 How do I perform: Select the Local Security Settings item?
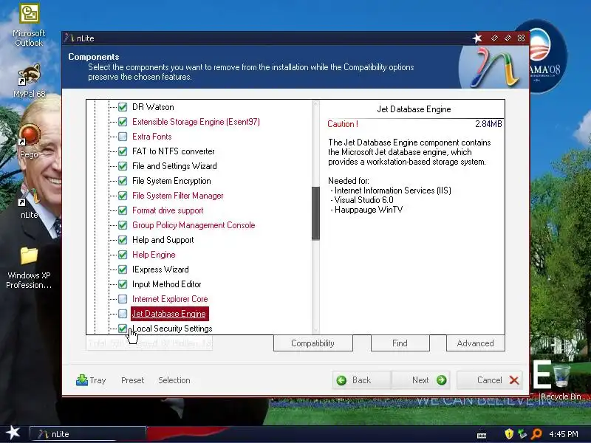coord(172,329)
